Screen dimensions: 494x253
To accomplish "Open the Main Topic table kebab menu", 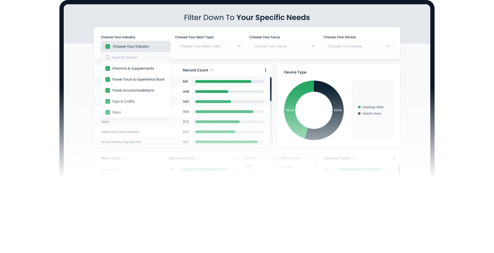I will tap(238, 158).
